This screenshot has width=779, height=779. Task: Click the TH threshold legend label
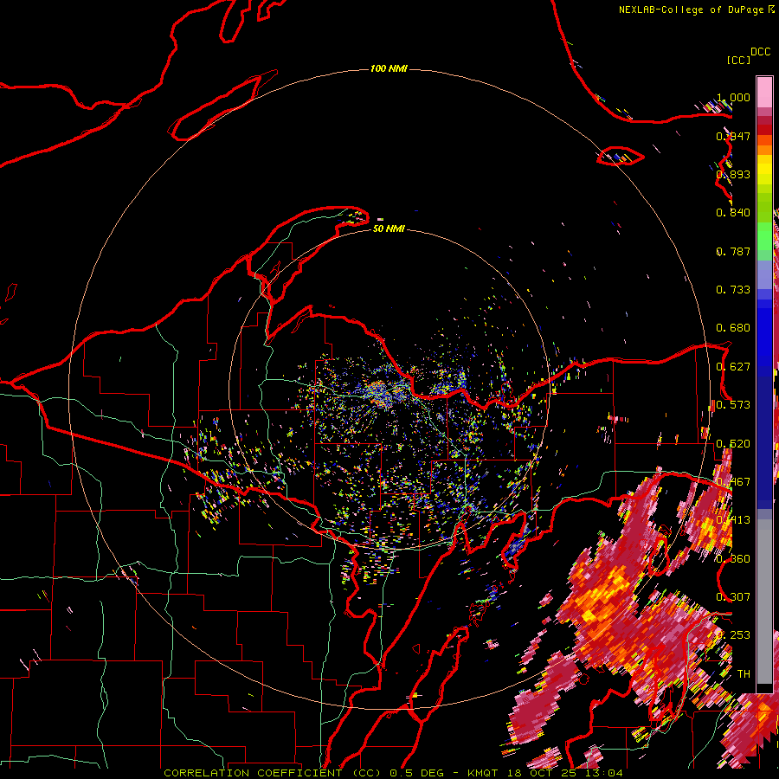tap(744, 674)
